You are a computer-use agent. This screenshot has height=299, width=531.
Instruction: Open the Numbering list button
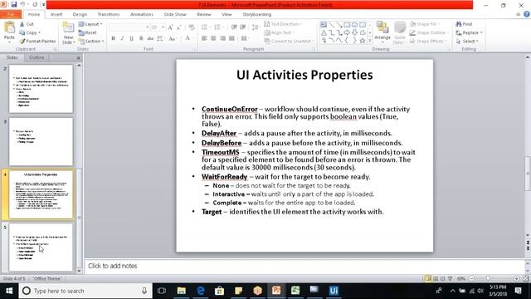tap(217, 27)
